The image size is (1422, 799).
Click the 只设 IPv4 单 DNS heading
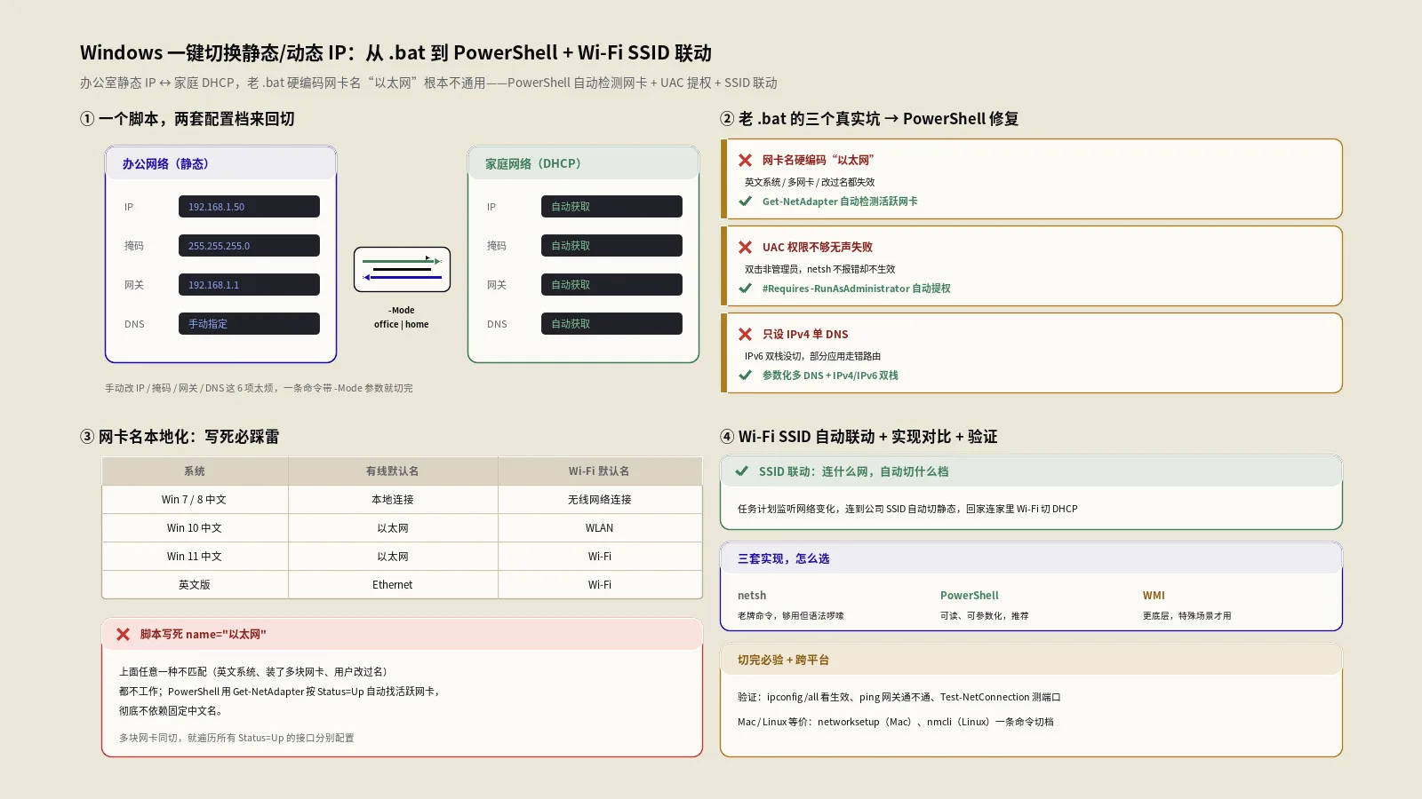pos(805,335)
